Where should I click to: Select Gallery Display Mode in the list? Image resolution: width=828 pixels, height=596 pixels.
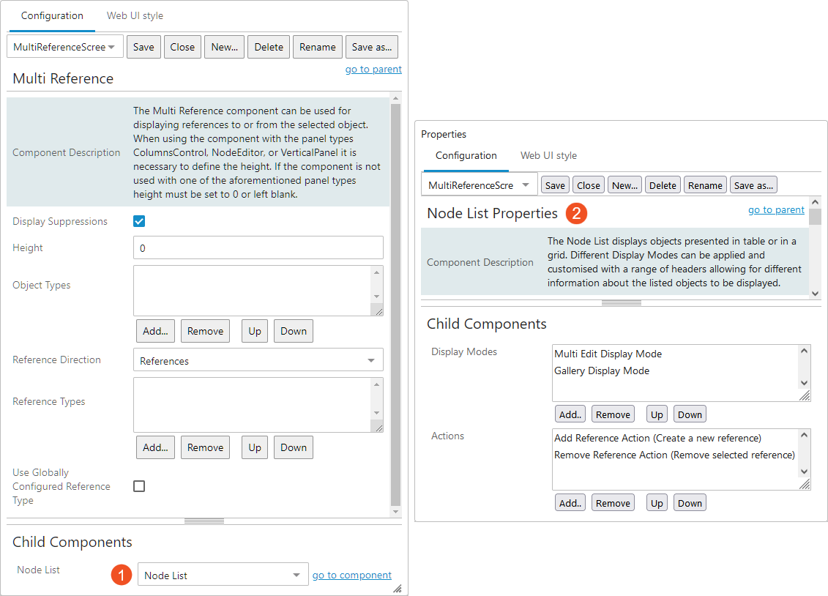pos(602,370)
